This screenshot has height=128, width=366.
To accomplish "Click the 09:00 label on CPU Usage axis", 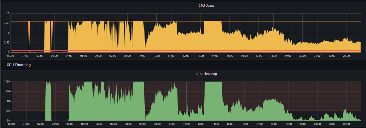I will point(142,56).
